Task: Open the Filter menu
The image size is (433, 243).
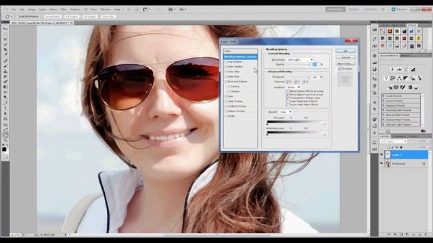Action: 64,9
